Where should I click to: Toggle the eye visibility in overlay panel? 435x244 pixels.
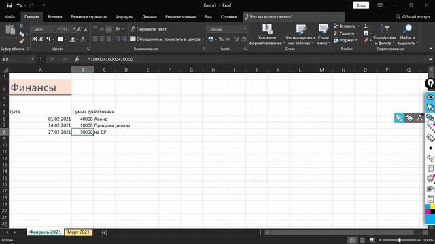[430, 97]
